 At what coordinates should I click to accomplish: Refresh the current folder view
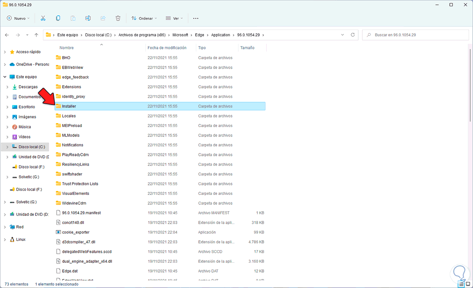(x=353, y=35)
